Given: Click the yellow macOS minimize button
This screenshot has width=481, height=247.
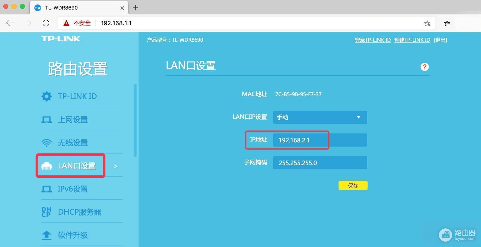Looking at the screenshot, I should point(14,7).
